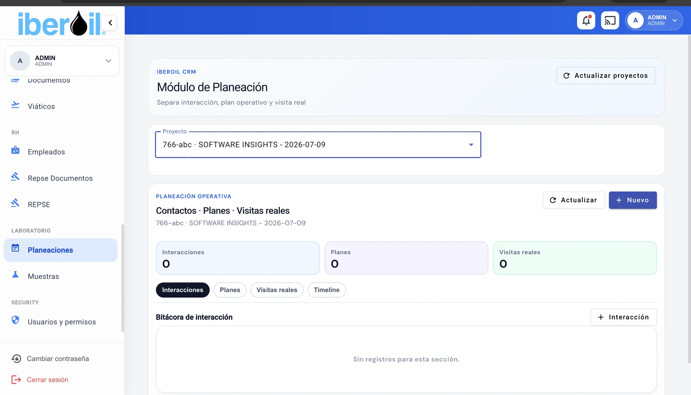Click the Actualizar button in Planeación Operativa
Screen dimensions: 691x395
coord(574,200)
